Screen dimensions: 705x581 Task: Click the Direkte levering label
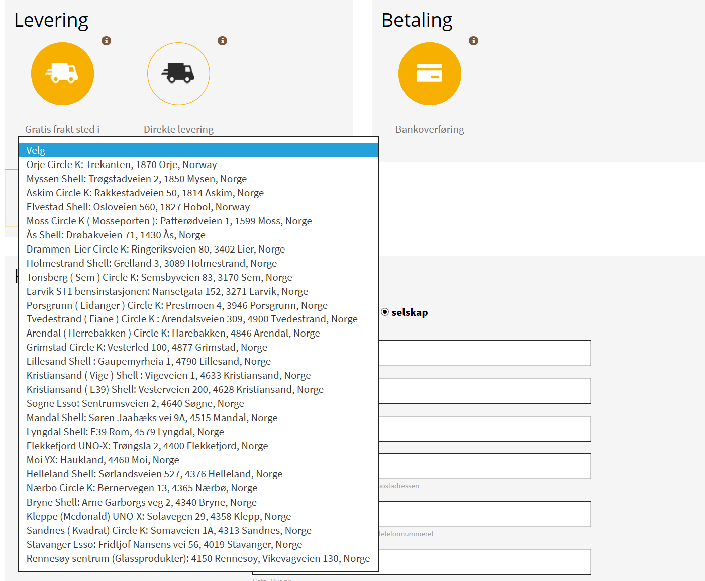(178, 129)
